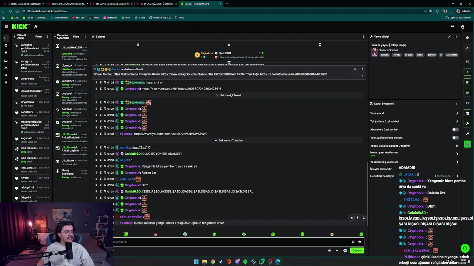Expand Yavaş mod settings

tap(457, 113)
